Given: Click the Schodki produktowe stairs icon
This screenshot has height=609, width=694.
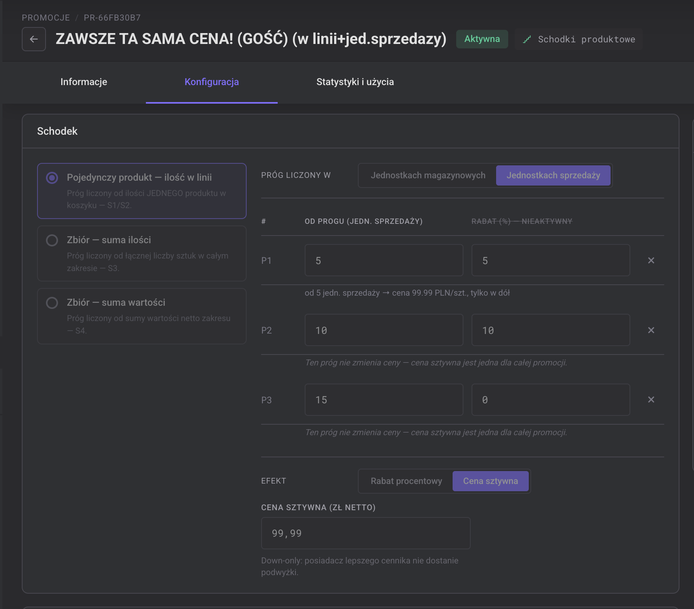Looking at the screenshot, I should 527,39.
